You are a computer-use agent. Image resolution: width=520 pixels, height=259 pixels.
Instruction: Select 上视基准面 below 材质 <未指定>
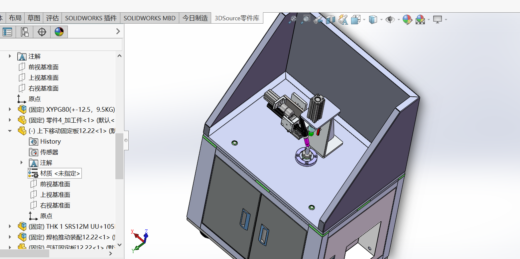coord(55,195)
